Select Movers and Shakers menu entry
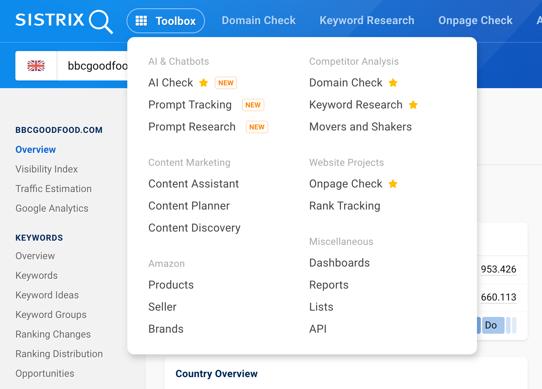The image size is (542, 389). point(361,127)
